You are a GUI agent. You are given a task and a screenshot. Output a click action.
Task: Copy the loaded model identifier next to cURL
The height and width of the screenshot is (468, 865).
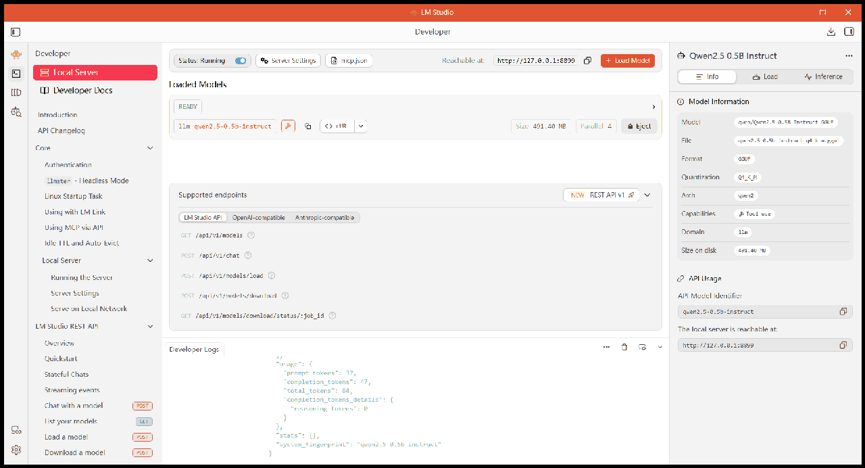(307, 126)
